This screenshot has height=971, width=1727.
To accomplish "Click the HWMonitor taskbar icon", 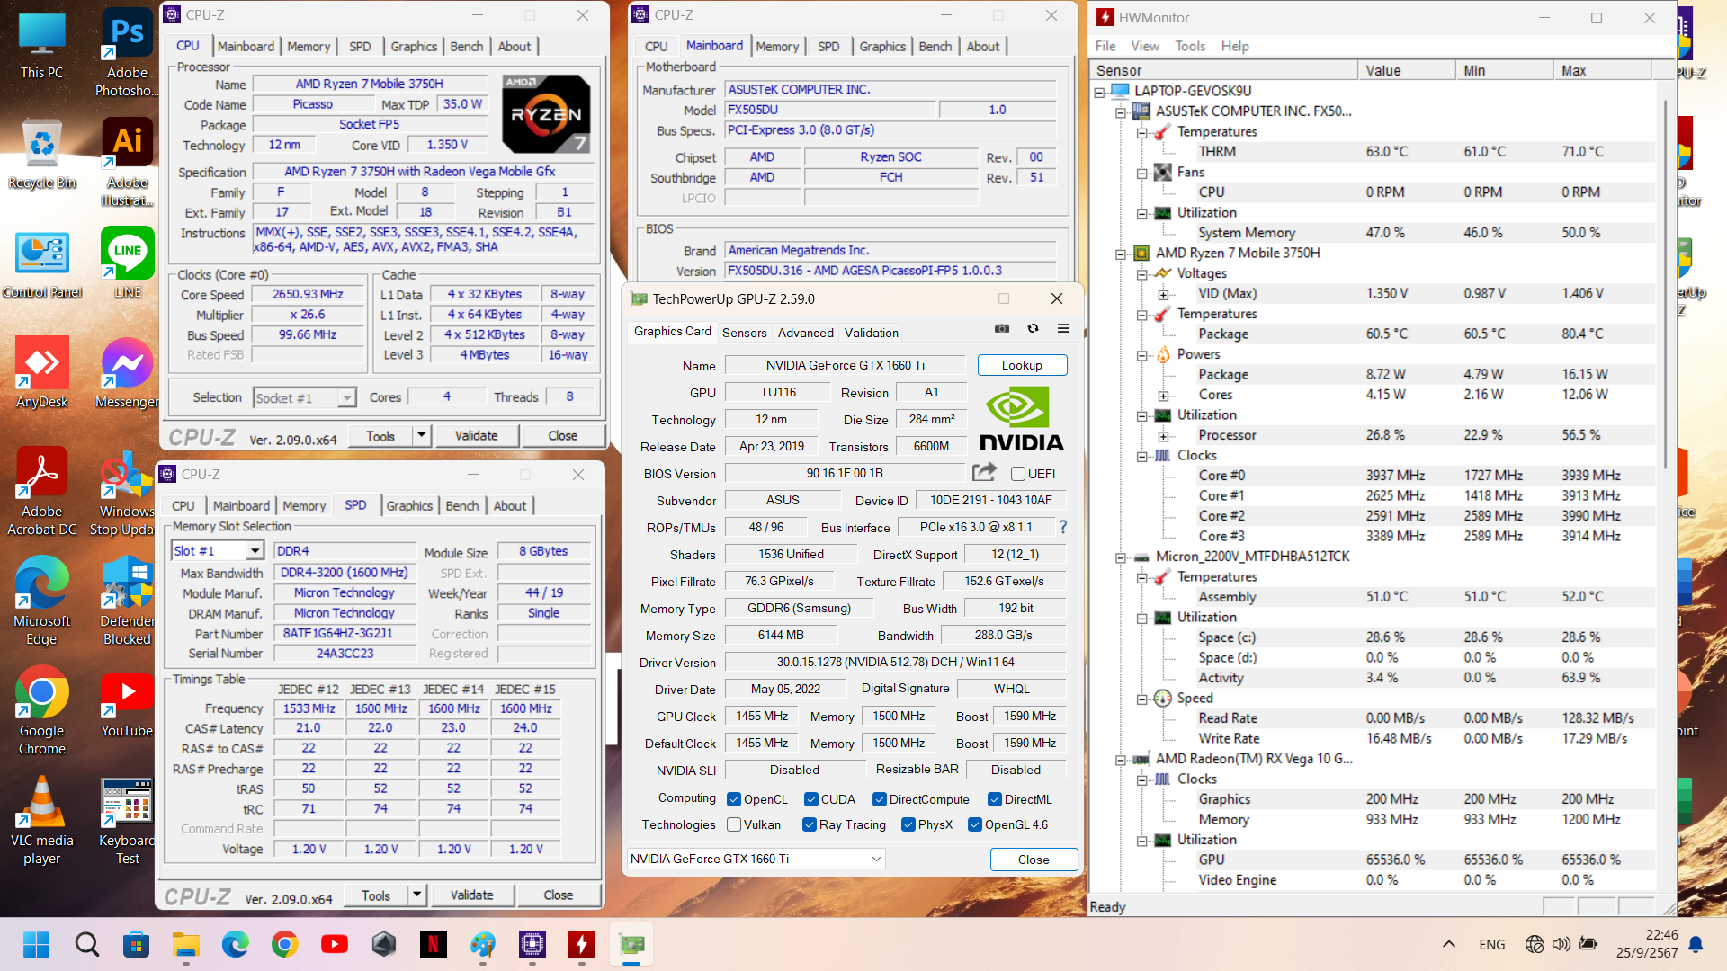I will point(581,944).
